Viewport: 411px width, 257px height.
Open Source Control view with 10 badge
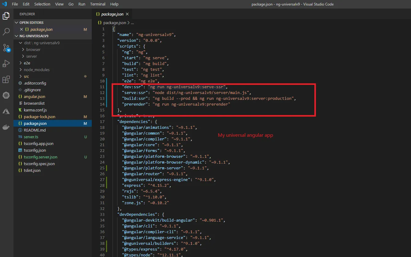point(6,48)
